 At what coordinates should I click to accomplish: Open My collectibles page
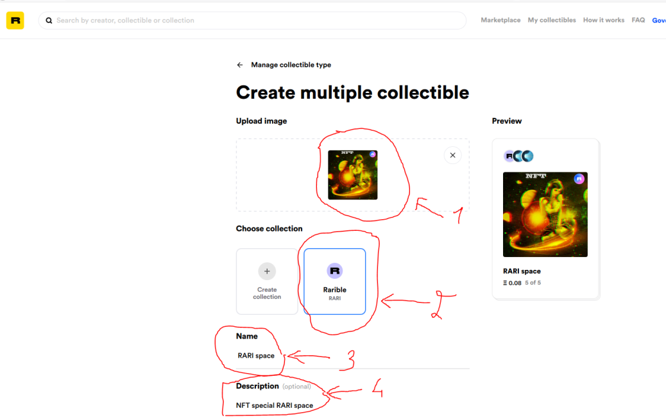click(552, 20)
